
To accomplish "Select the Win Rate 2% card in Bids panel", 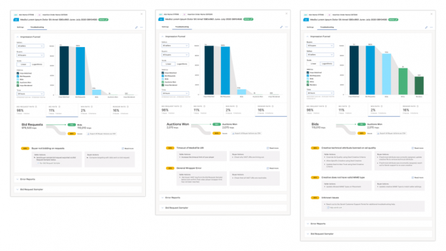I will [384, 110].
